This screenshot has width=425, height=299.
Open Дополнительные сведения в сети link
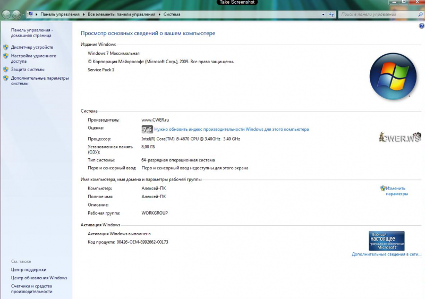point(387,254)
